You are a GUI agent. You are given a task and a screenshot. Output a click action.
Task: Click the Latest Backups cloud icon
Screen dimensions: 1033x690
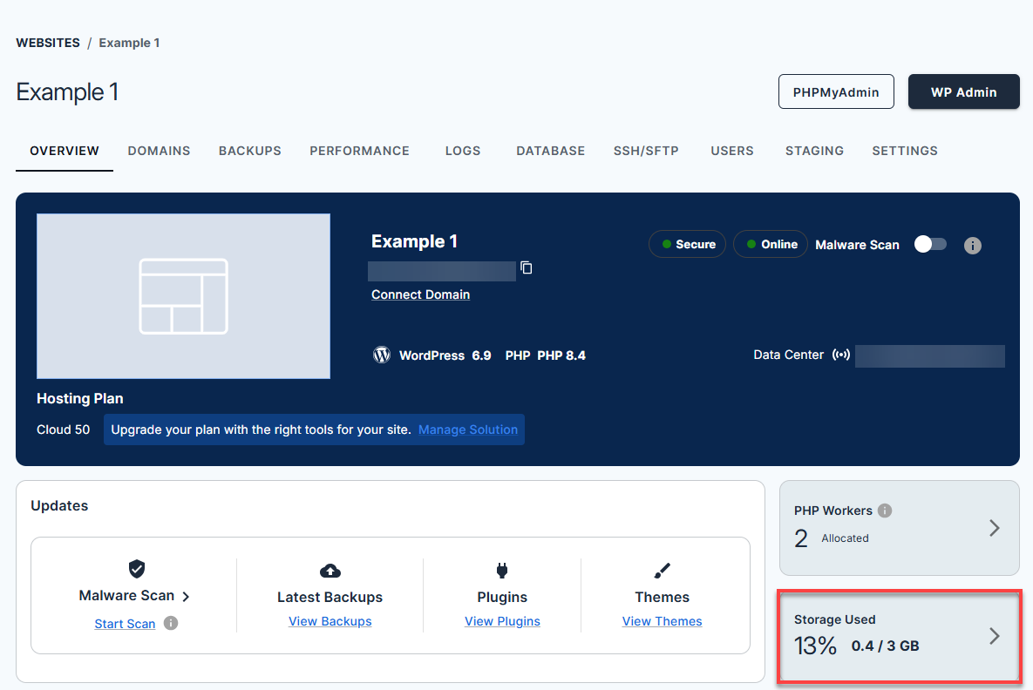pyautogui.click(x=330, y=571)
